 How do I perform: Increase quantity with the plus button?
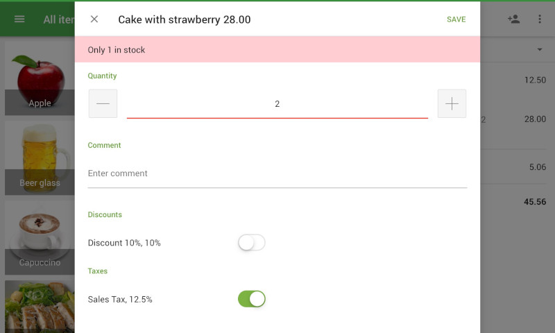tap(452, 103)
